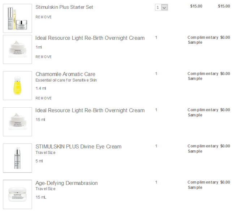233x211 pixels.
Task: Click the Stimulskin Plus Starter Set product image
Action: (x=17, y=18)
